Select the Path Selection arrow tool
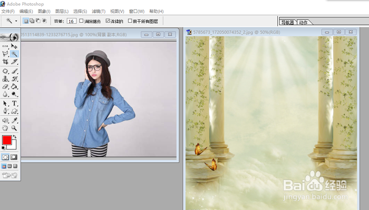 (5, 103)
